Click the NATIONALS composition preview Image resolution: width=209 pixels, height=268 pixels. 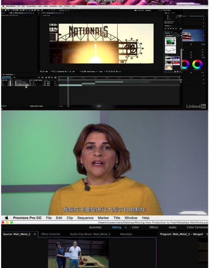pyautogui.click(x=101, y=44)
